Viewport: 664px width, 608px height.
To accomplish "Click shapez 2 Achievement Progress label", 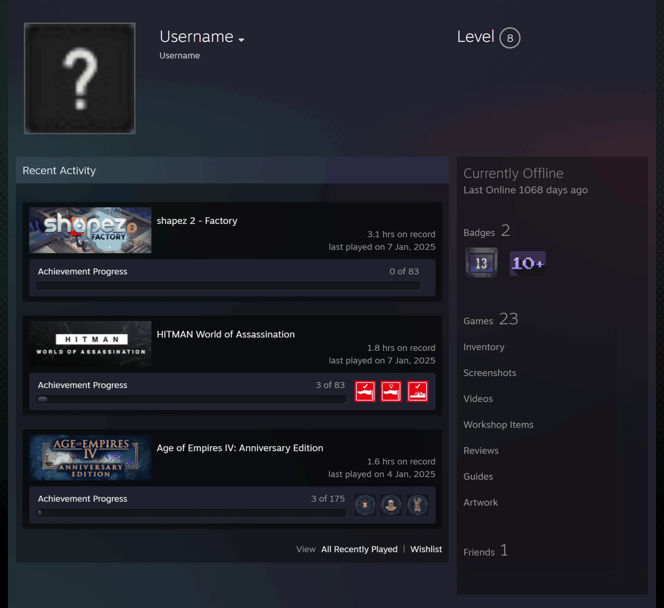I will tap(82, 271).
